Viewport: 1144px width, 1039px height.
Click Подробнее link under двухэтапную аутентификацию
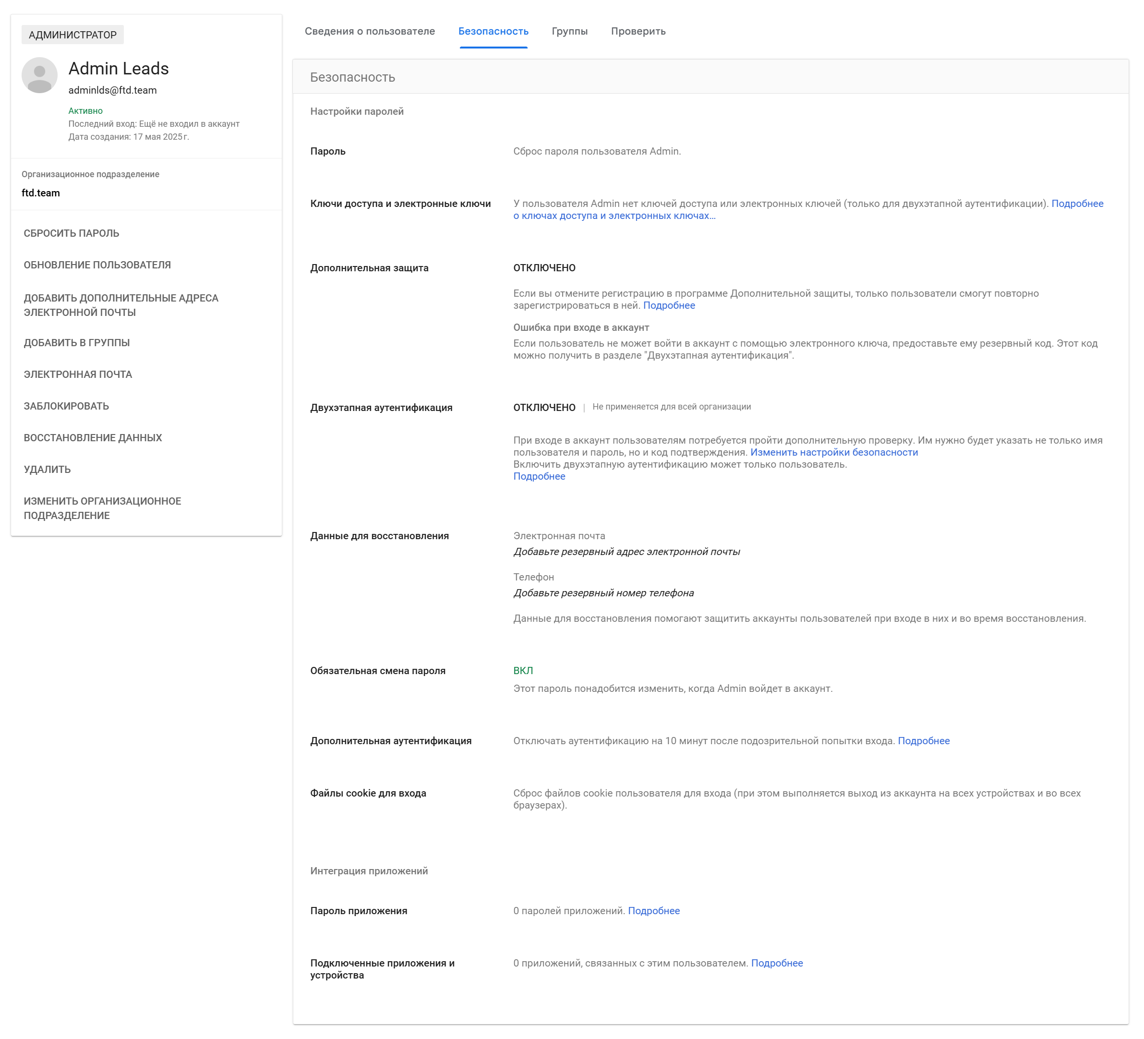[539, 477]
